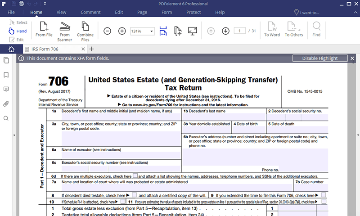Switch to the View tab
Viewport: 360px width, 216px height.
tap(61, 13)
